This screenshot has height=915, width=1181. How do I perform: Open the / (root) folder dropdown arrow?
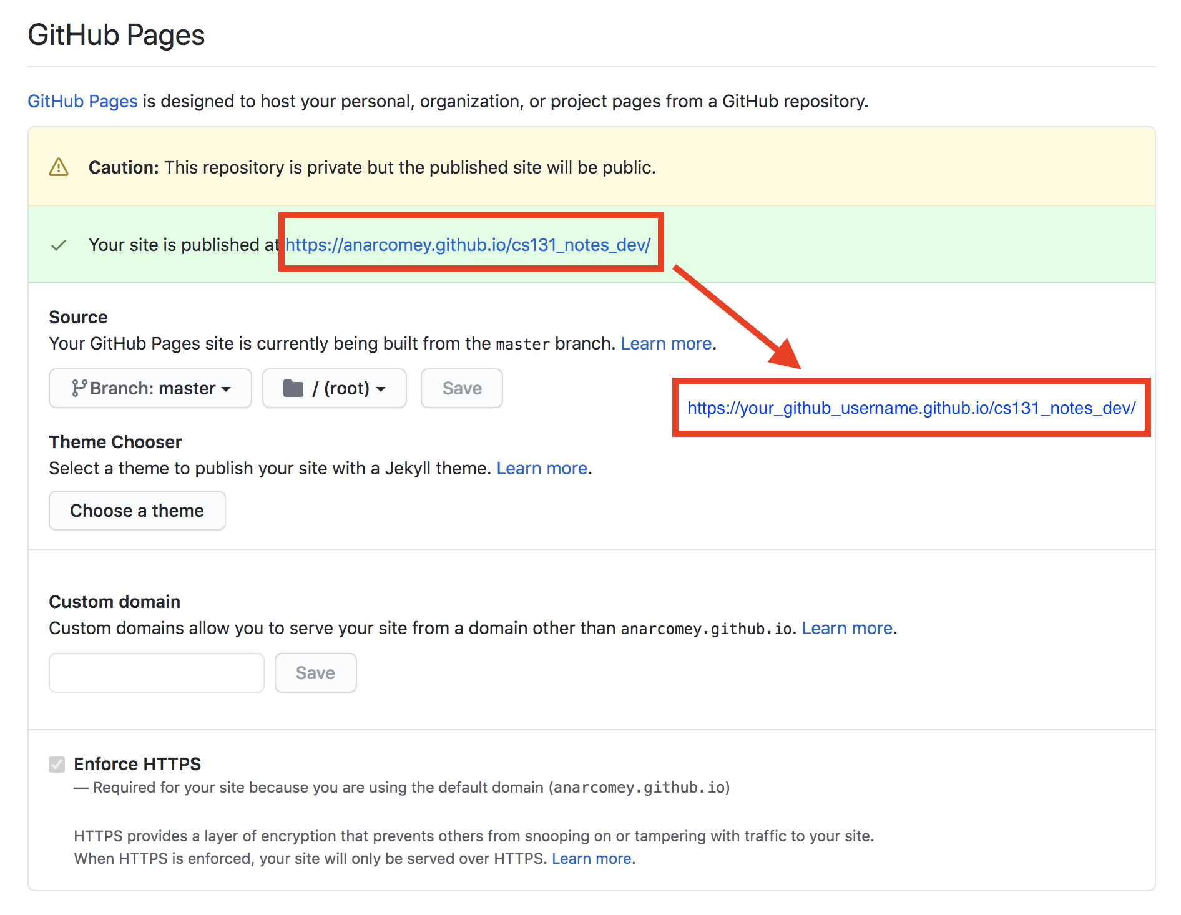point(381,389)
